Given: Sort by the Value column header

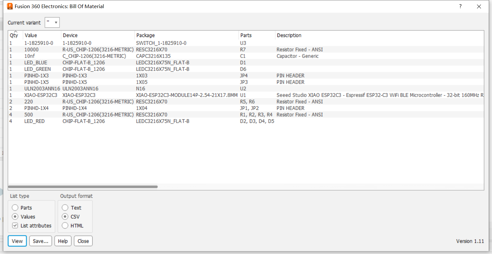Looking at the screenshot, I should [x=42, y=35].
